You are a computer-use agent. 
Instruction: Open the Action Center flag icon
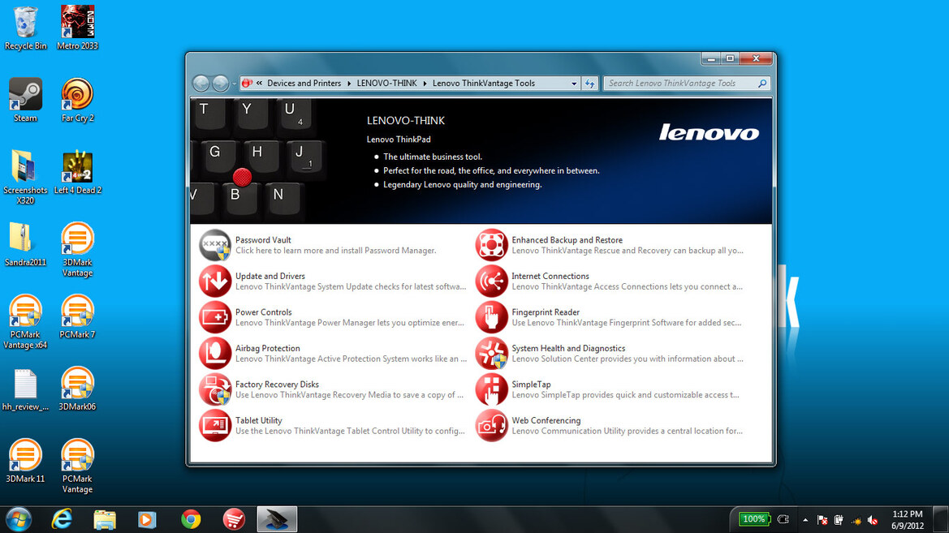(822, 520)
